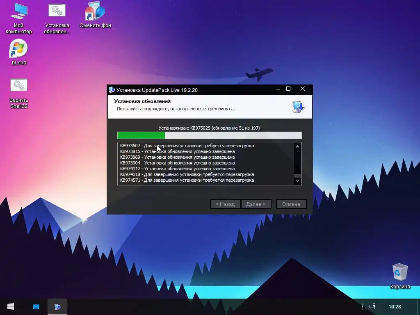Viewport: 420px width, 315px height.
Task: Click the Далее button
Action: coord(256,204)
